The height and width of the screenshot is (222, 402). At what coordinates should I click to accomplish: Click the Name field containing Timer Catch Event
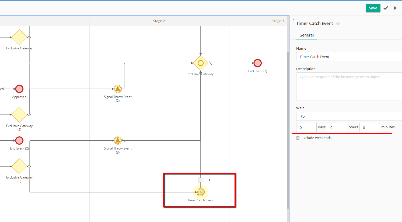click(349, 57)
